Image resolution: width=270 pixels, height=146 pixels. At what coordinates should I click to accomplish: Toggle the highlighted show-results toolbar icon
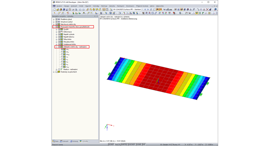tap(157, 10)
